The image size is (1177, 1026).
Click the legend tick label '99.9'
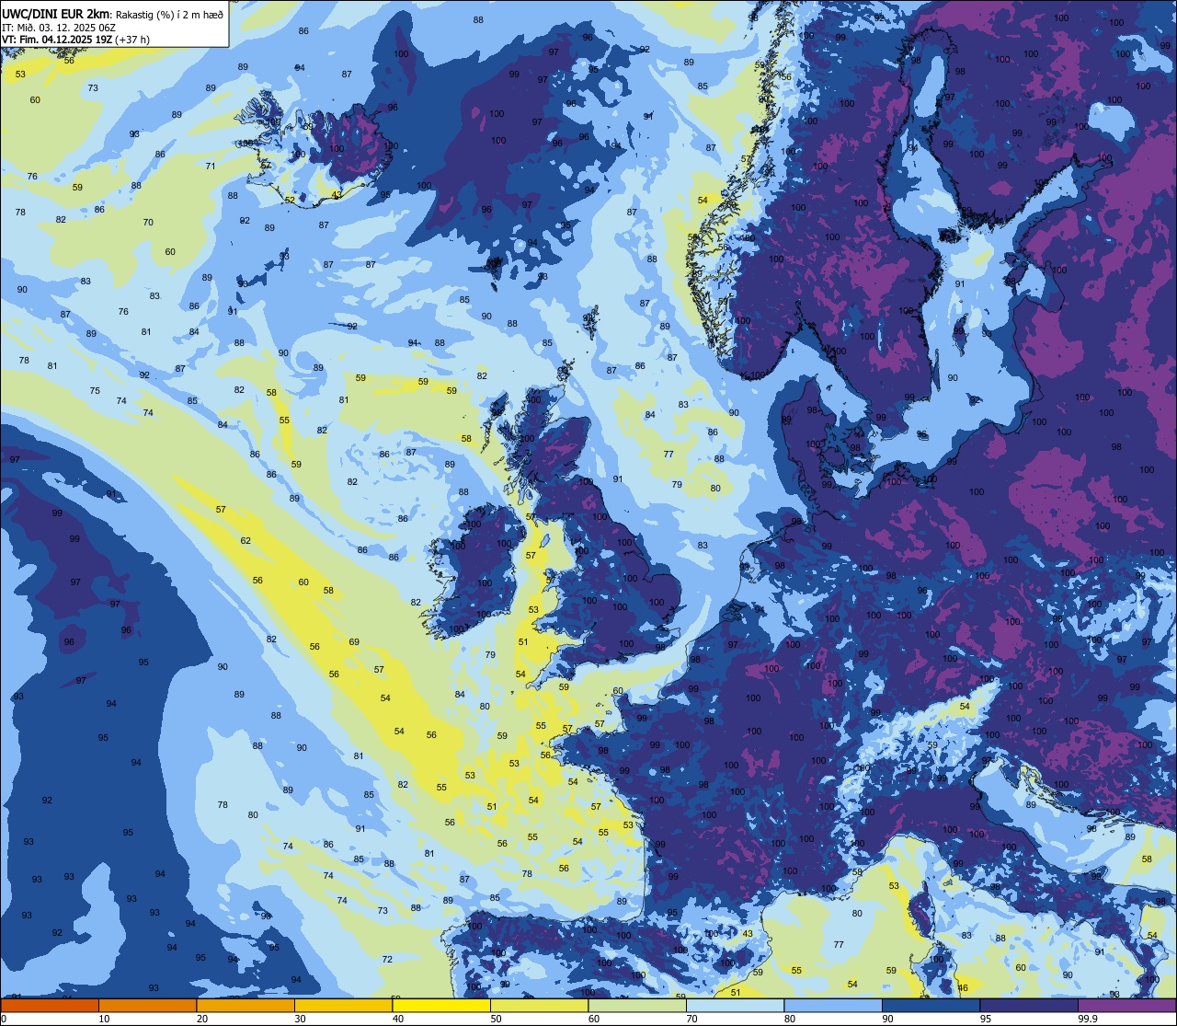pyautogui.click(x=1088, y=1019)
